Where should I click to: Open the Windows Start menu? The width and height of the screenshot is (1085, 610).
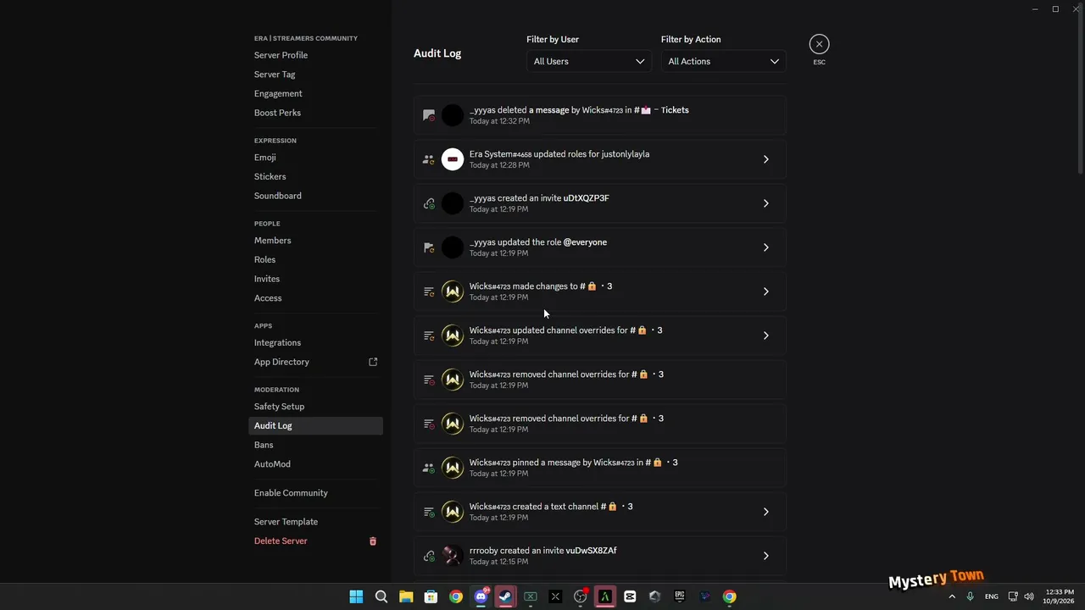tap(356, 596)
